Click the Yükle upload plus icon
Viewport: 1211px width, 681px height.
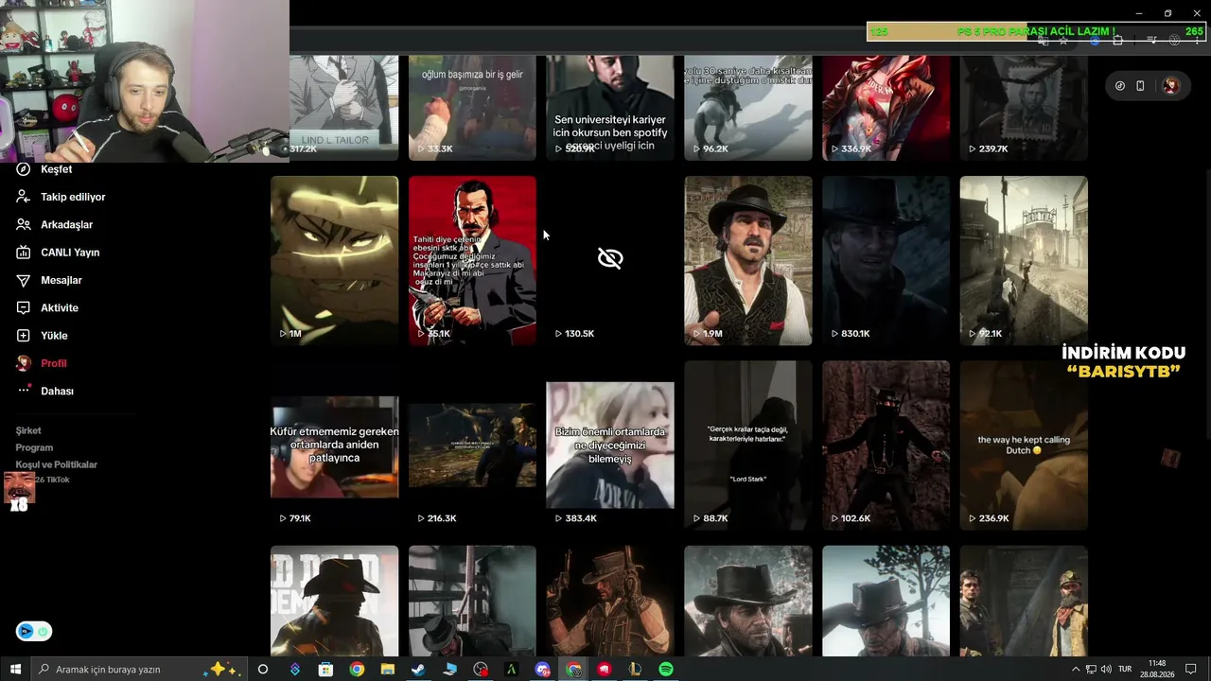tap(24, 336)
